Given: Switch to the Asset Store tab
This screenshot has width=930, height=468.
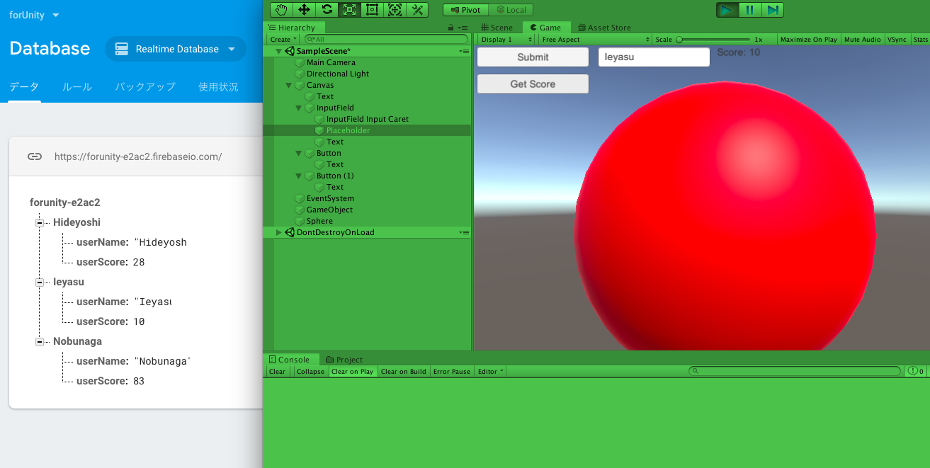Looking at the screenshot, I should 603,28.
